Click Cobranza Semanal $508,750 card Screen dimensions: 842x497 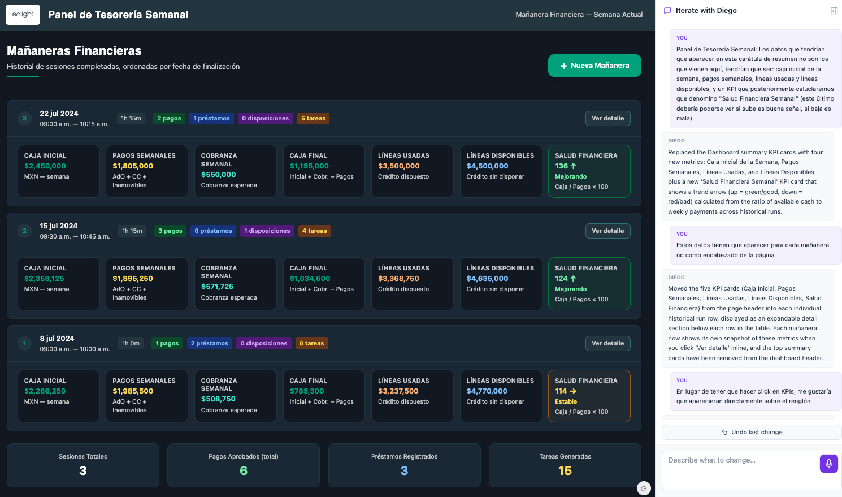pos(235,396)
